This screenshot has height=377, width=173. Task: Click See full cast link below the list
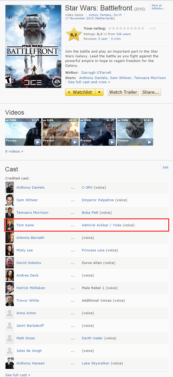tap(18, 375)
